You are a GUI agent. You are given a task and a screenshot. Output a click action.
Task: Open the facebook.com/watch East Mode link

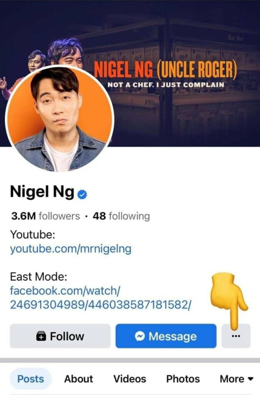[101, 298]
